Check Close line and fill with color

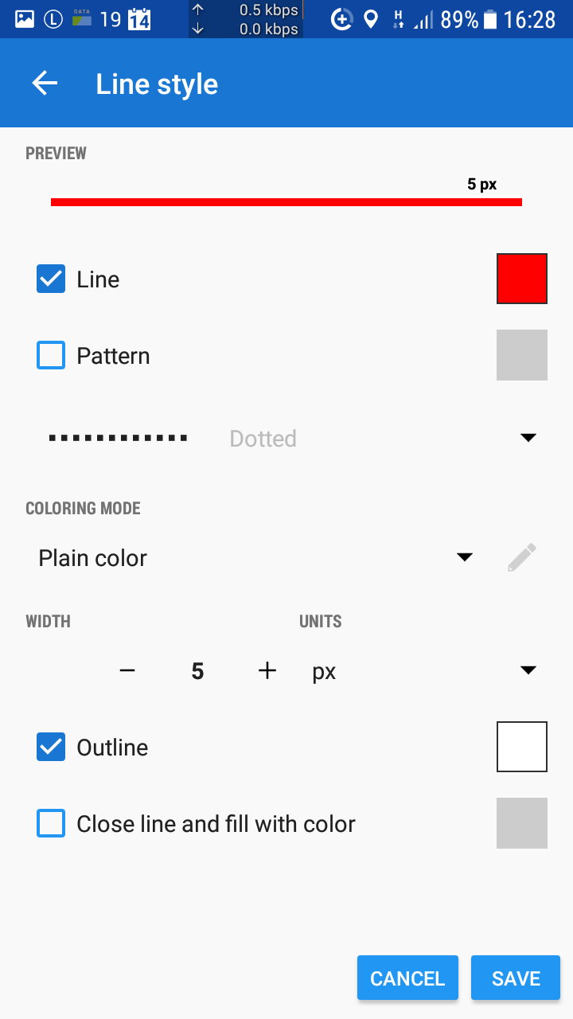[51, 824]
